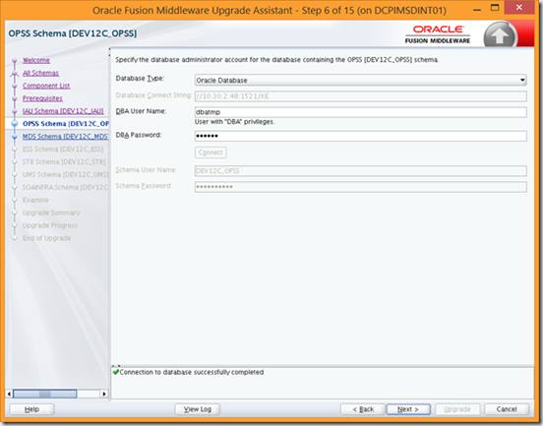
Task: Click the Examine step entry
Action: point(35,200)
